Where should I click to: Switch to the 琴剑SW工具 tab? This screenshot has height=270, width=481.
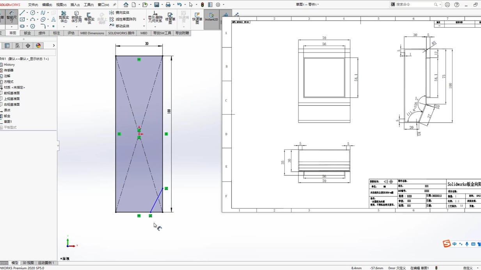(162, 33)
